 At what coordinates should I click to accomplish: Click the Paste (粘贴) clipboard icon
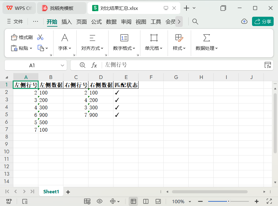coord(14,48)
